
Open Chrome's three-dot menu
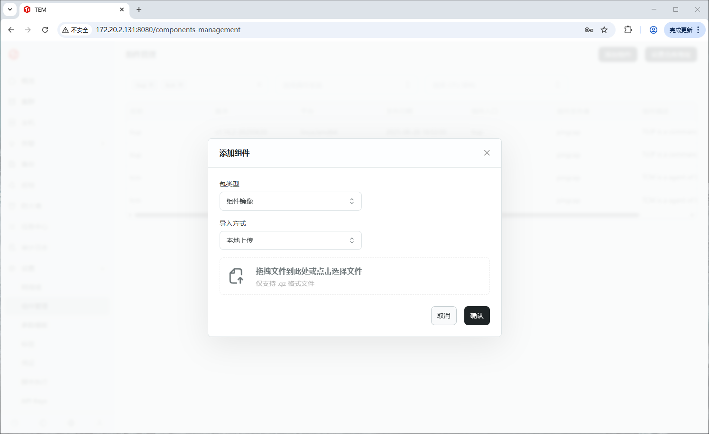point(698,30)
